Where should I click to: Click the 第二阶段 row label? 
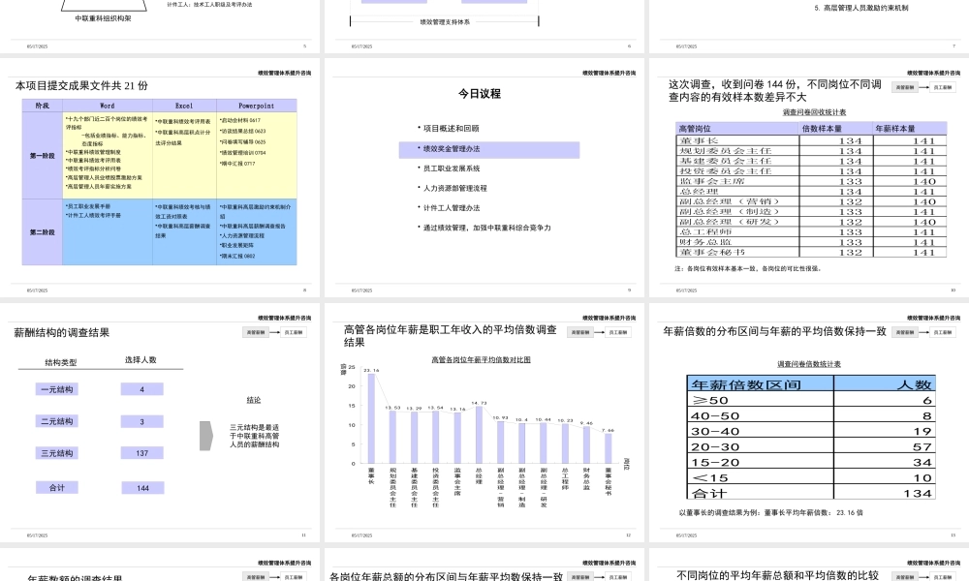coord(42,232)
